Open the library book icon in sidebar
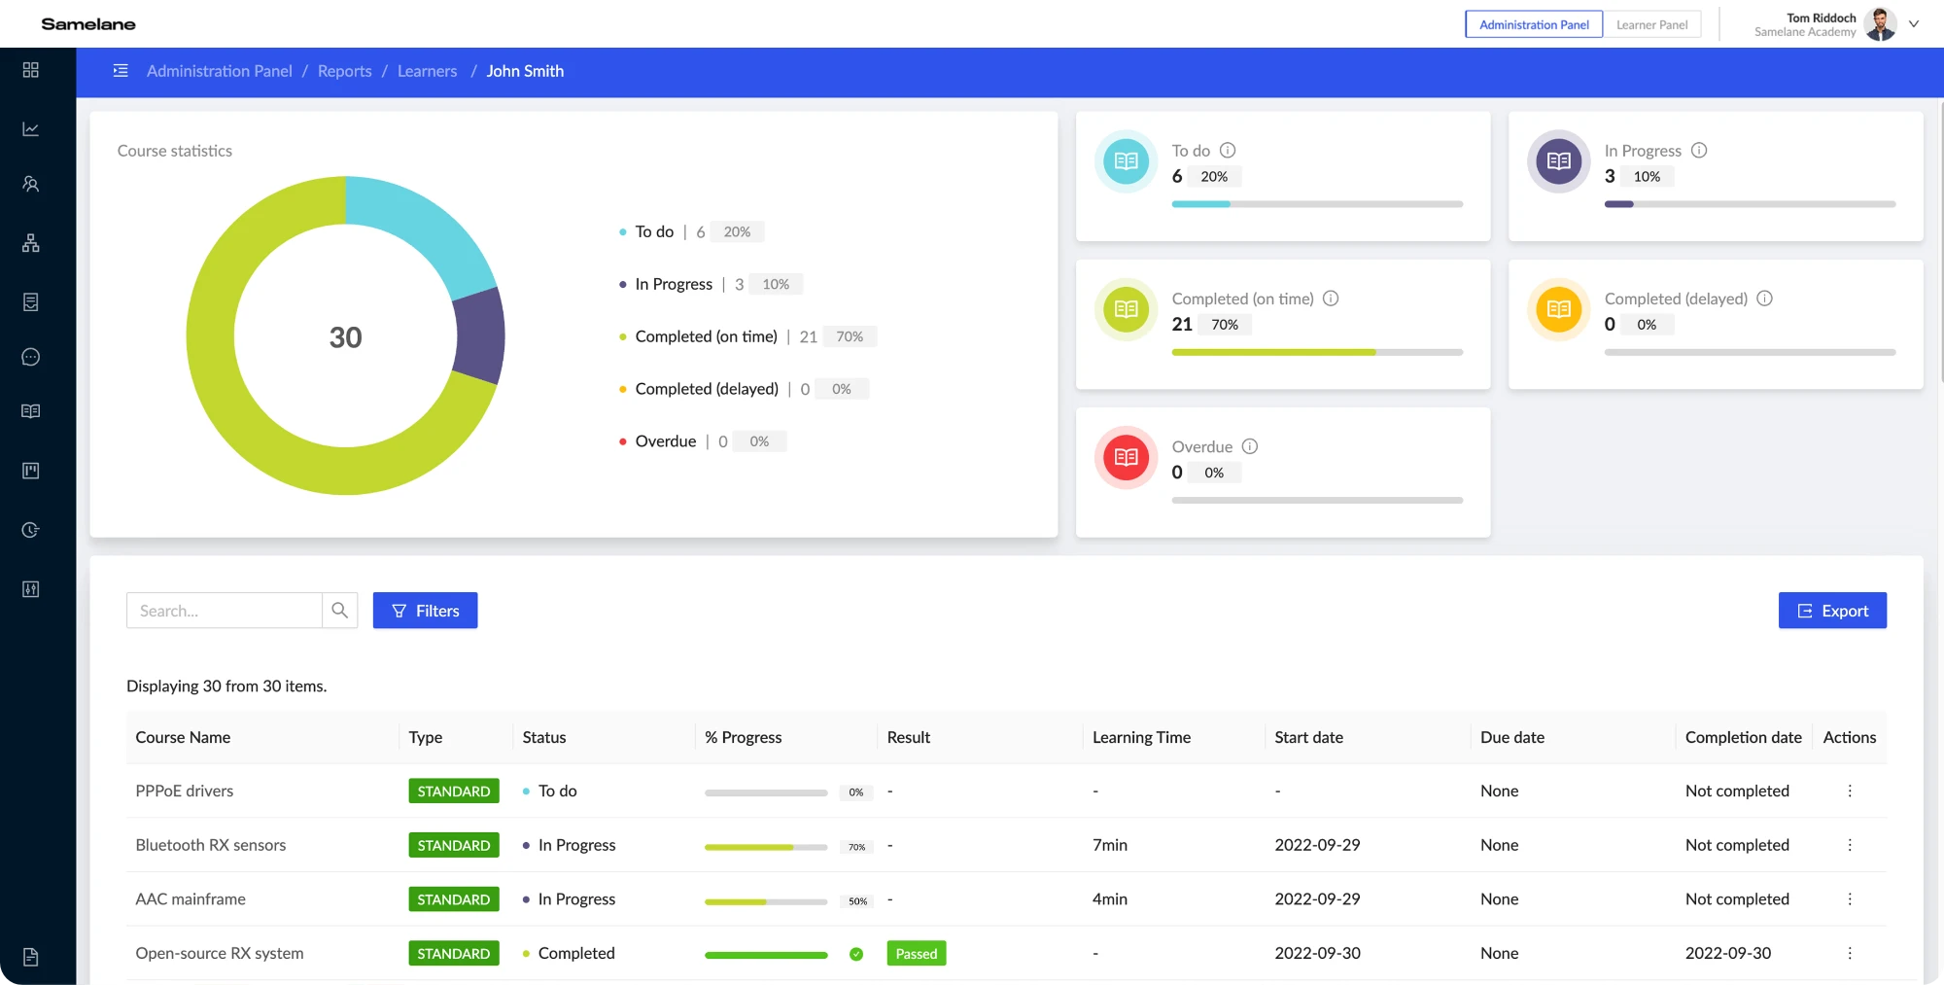The height and width of the screenshot is (985, 1944). pyautogui.click(x=30, y=410)
